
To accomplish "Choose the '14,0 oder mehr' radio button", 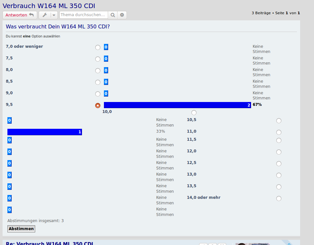I will tap(279, 198).
